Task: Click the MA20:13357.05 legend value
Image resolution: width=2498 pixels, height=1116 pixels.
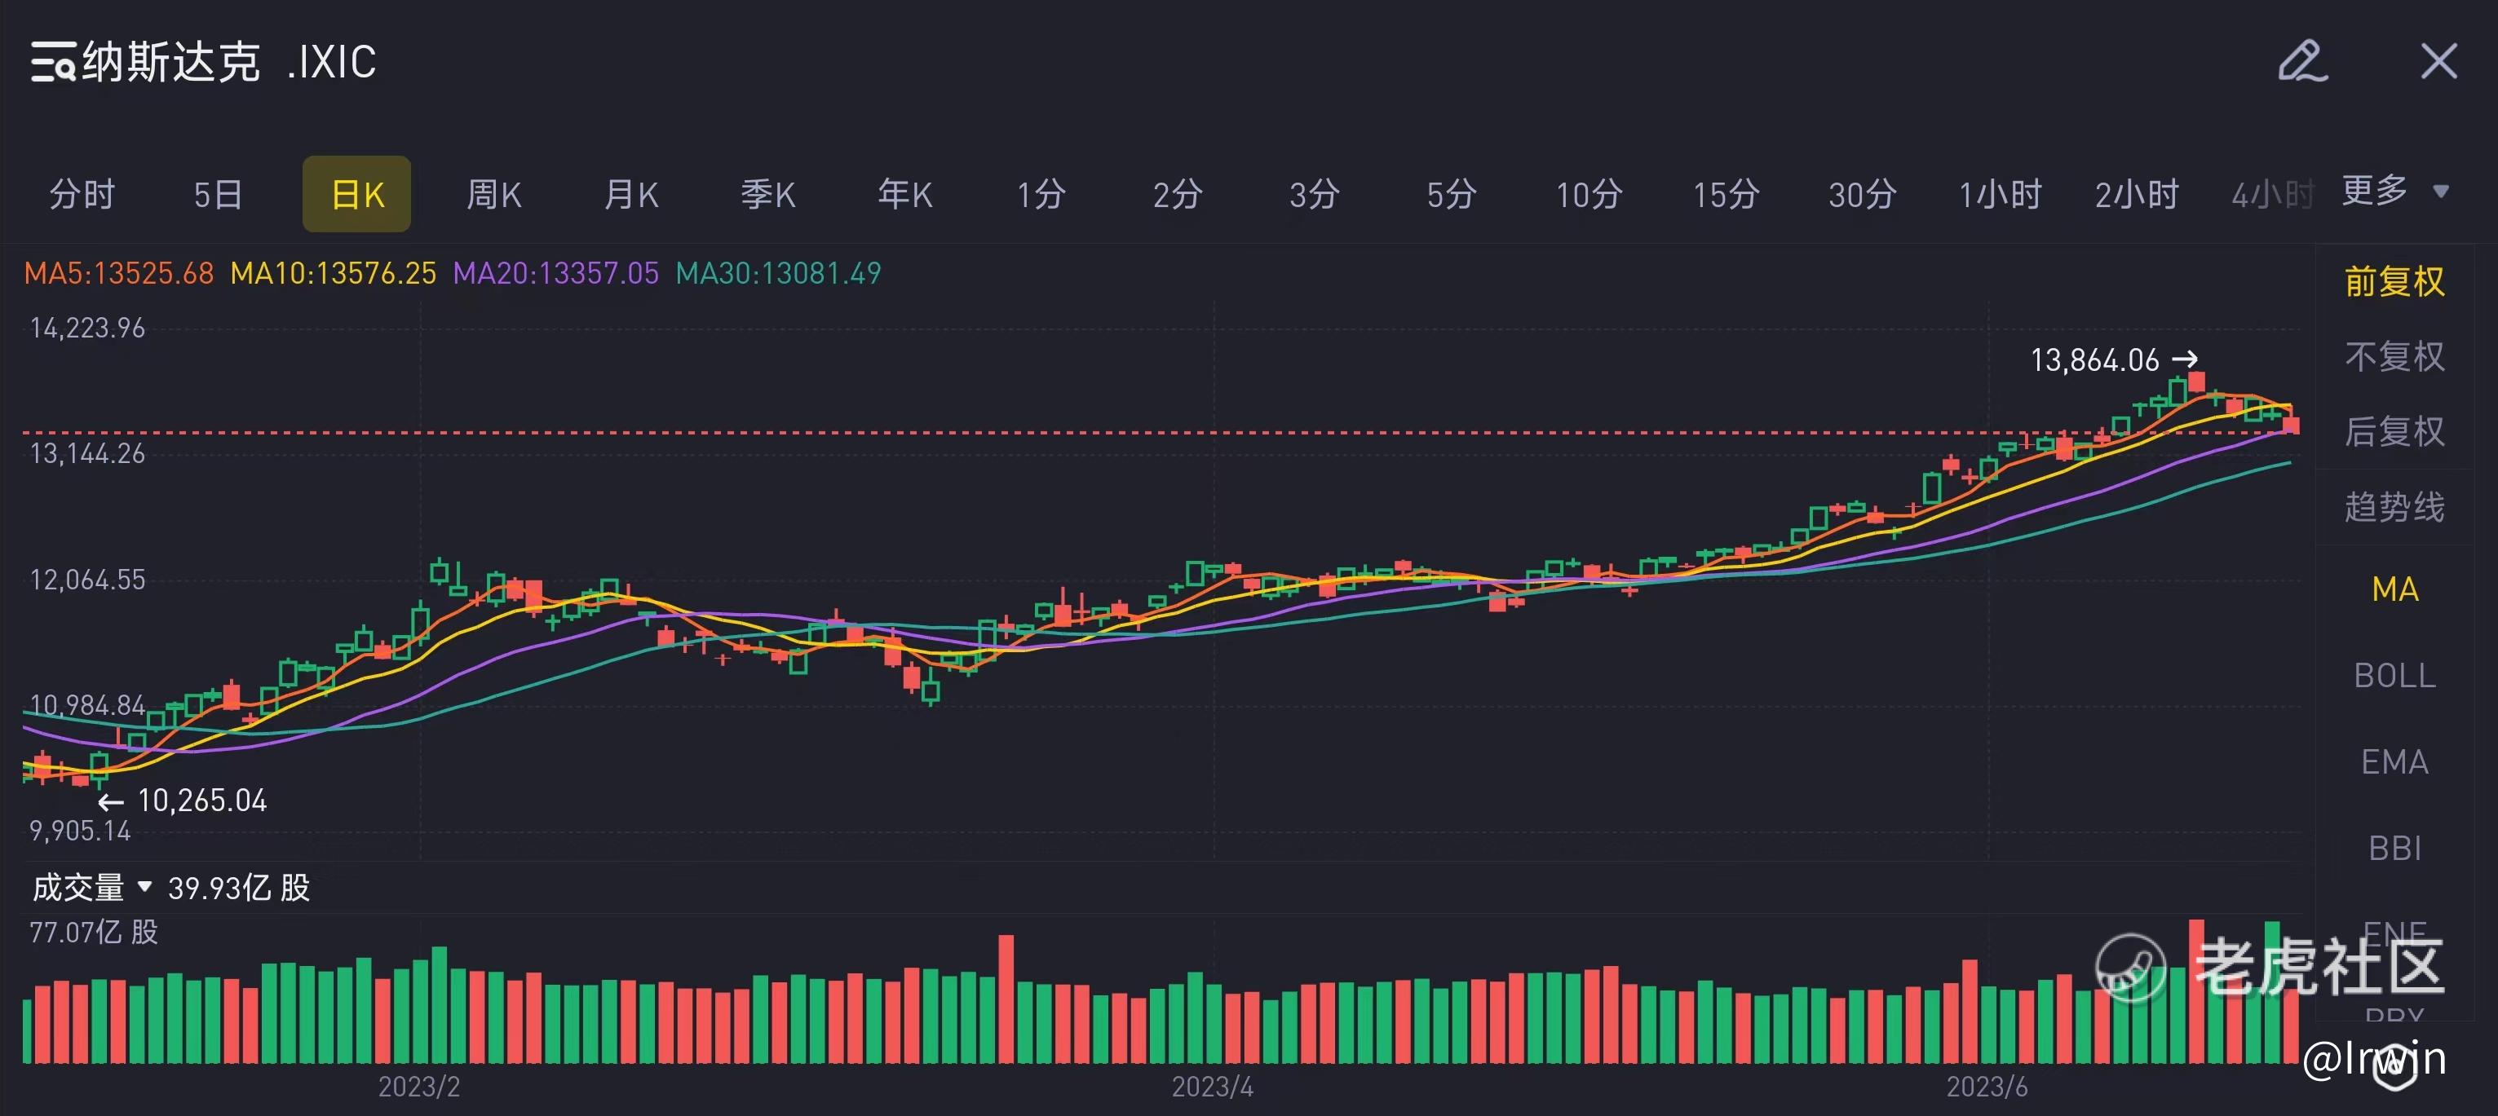Action: (x=555, y=273)
